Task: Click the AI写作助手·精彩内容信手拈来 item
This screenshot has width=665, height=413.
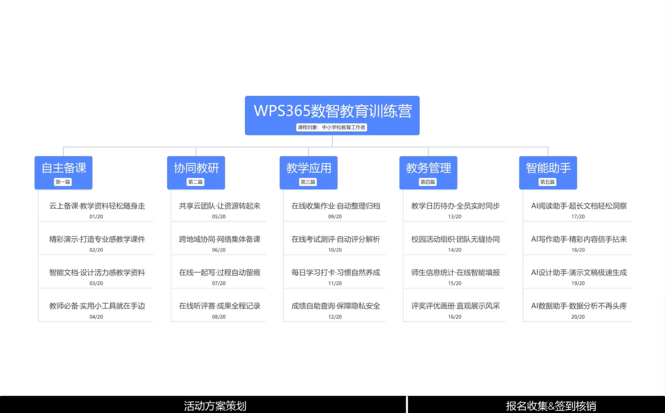Action: pyautogui.click(x=578, y=240)
